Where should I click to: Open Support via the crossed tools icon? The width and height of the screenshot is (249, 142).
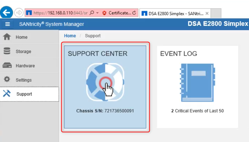(x=7, y=94)
